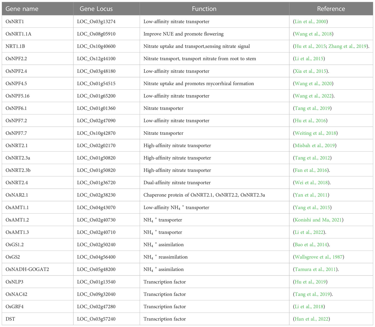The width and height of the screenshot is (375, 327).
Task: Open the Lin et al., 2000 reference
Action: pos(310,22)
